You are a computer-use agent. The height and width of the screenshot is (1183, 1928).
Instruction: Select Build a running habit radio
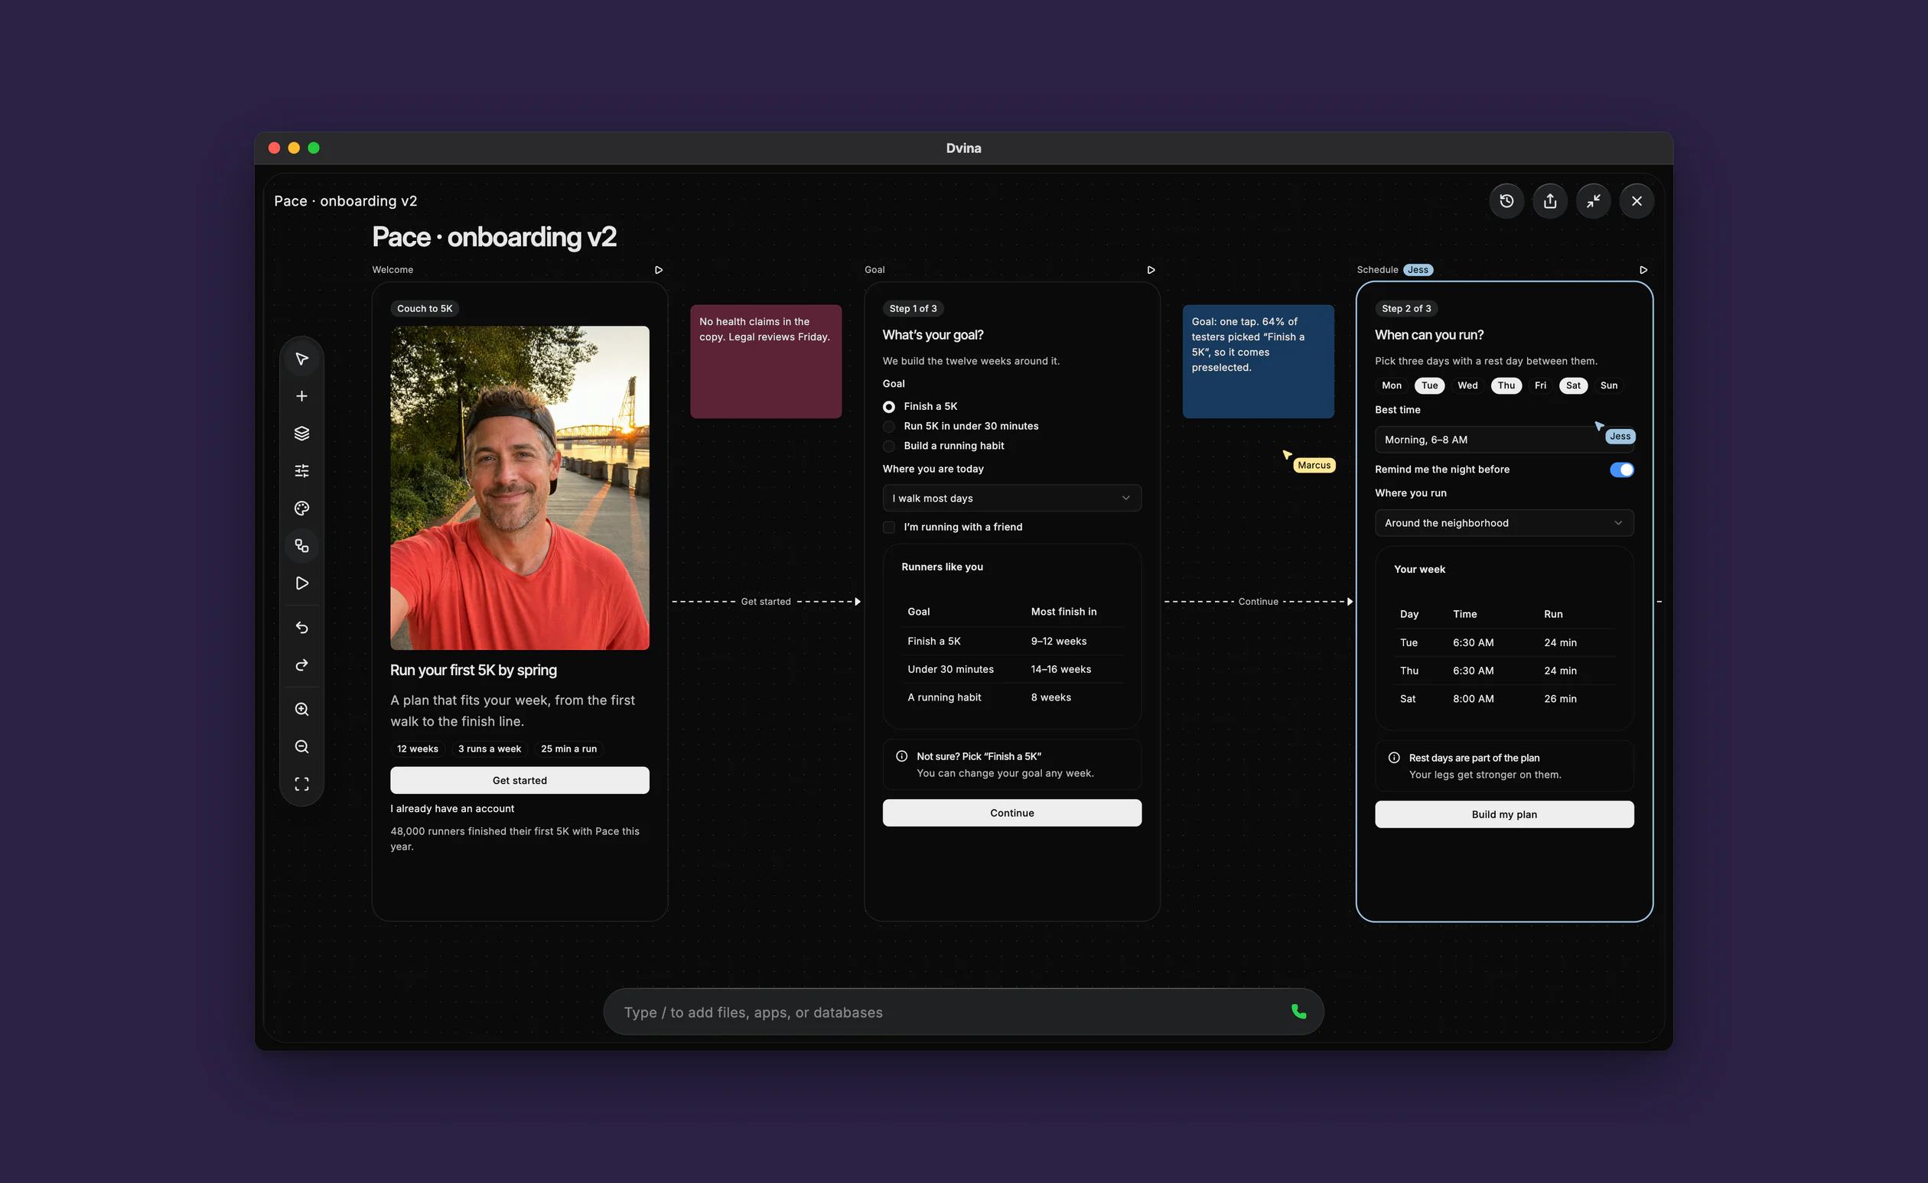(x=888, y=446)
